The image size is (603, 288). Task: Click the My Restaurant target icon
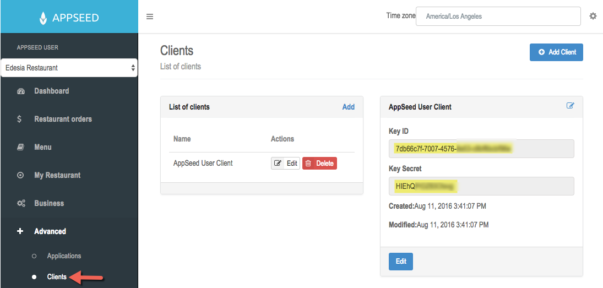click(21, 175)
